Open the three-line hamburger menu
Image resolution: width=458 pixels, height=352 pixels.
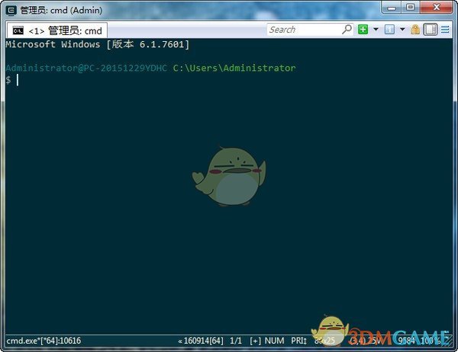(x=445, y=30)
